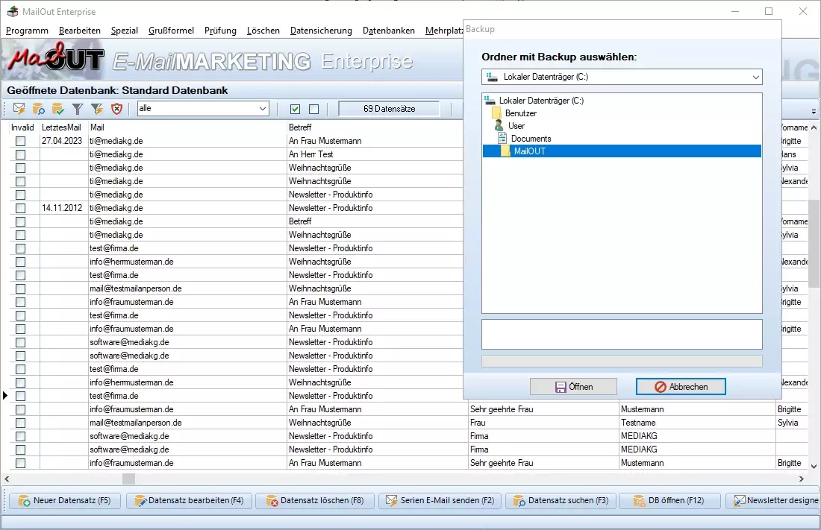
Task: Click the Serien E-Mail senden (F2) button
Action: 440,500
